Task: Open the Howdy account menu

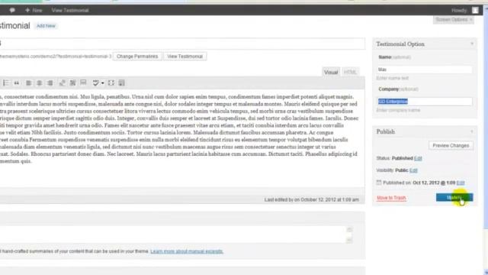Action: click(459, 10)
